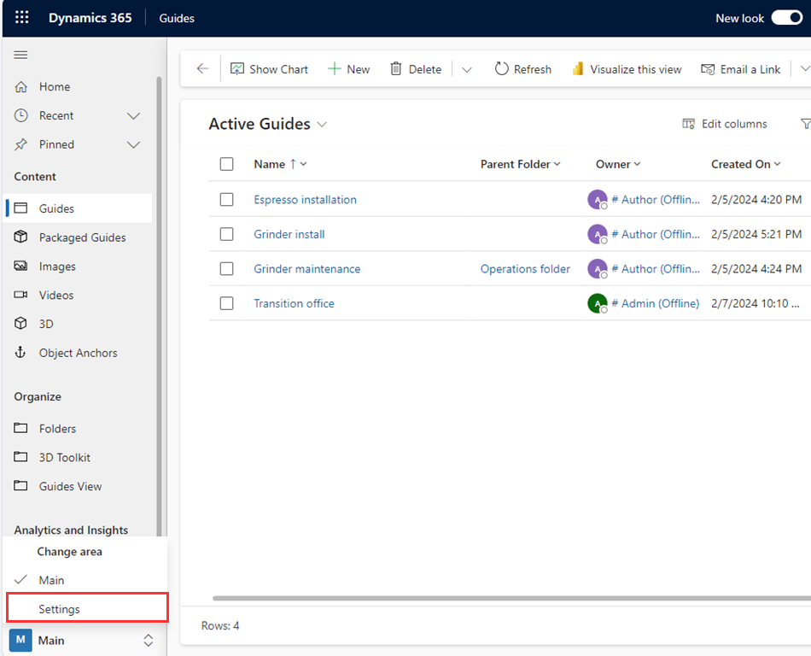Image resolution: width=811 pixels, height=656 pixels.
Task: Check the Grinder install row checkbox
Action: pos(227,234)
